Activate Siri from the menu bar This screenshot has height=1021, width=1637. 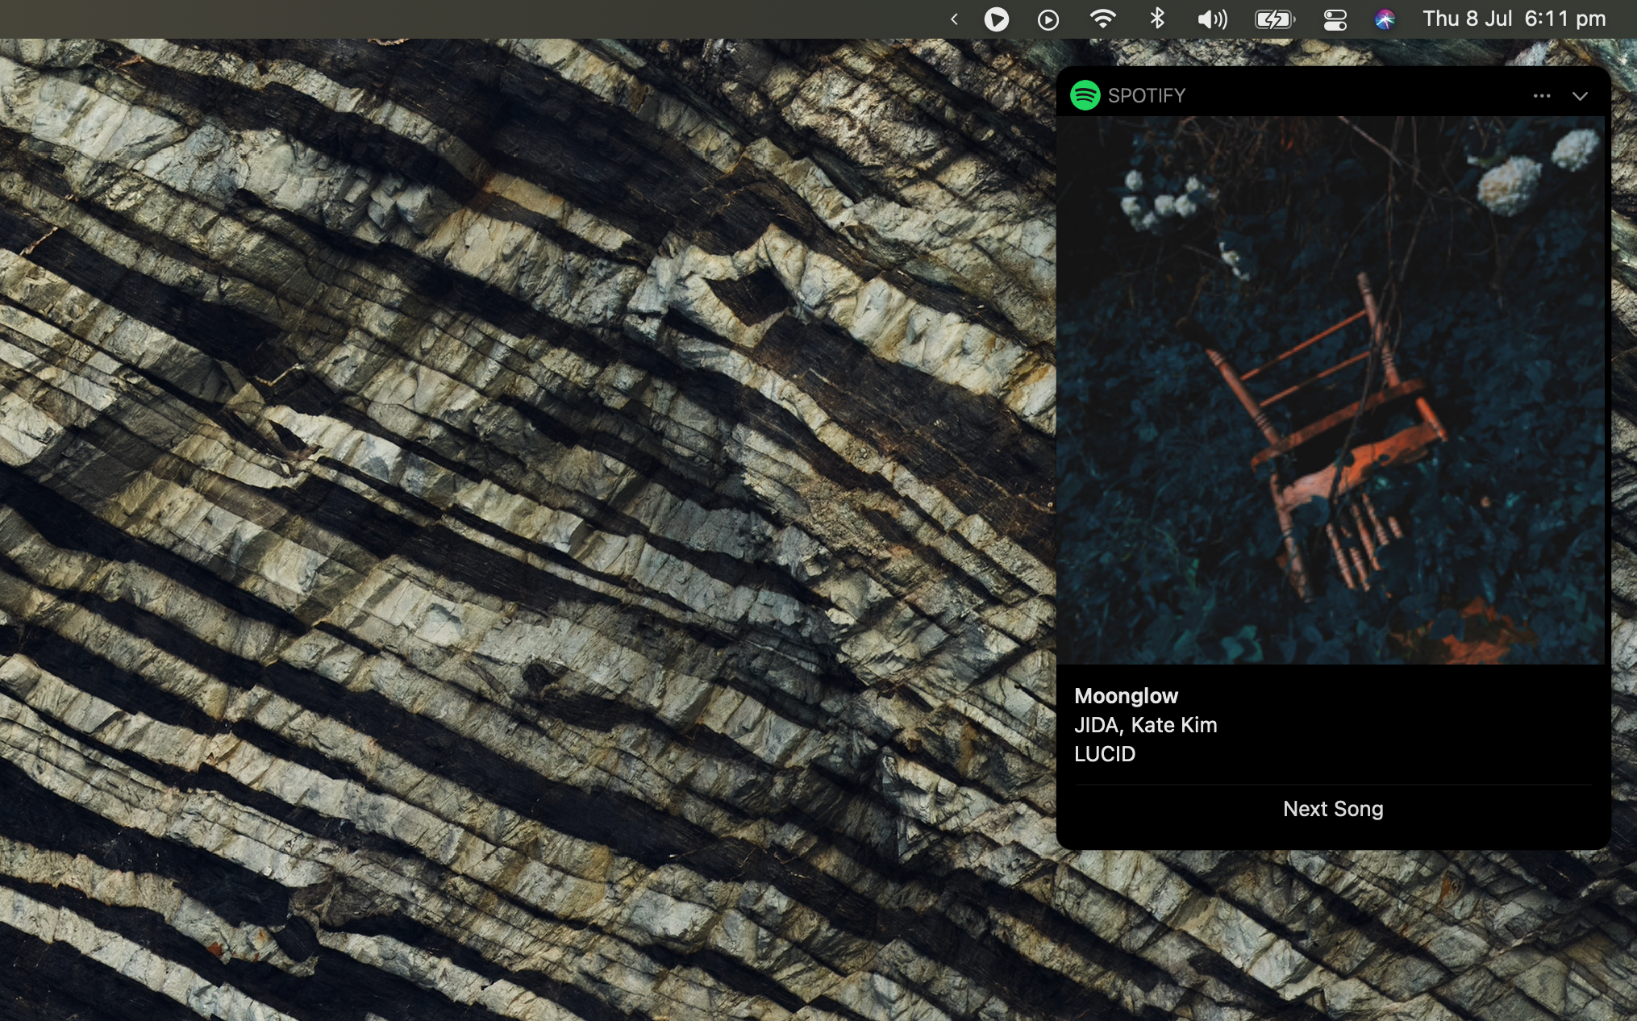click(x=1385, y=19)
